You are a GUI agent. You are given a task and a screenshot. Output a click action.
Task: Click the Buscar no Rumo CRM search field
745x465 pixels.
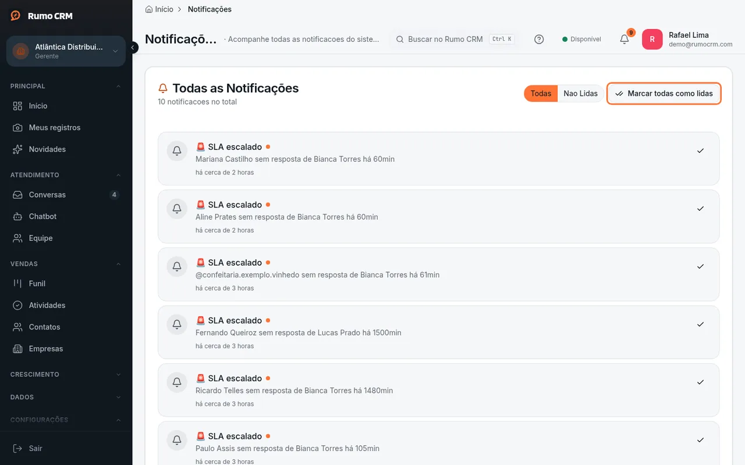coord(455,40)
